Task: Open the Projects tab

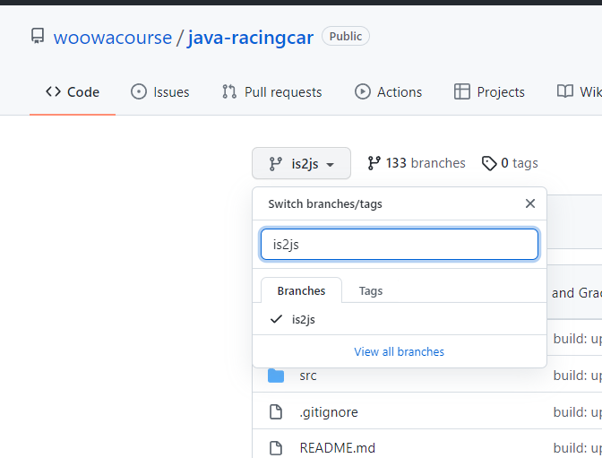Action: coord(489,92)
